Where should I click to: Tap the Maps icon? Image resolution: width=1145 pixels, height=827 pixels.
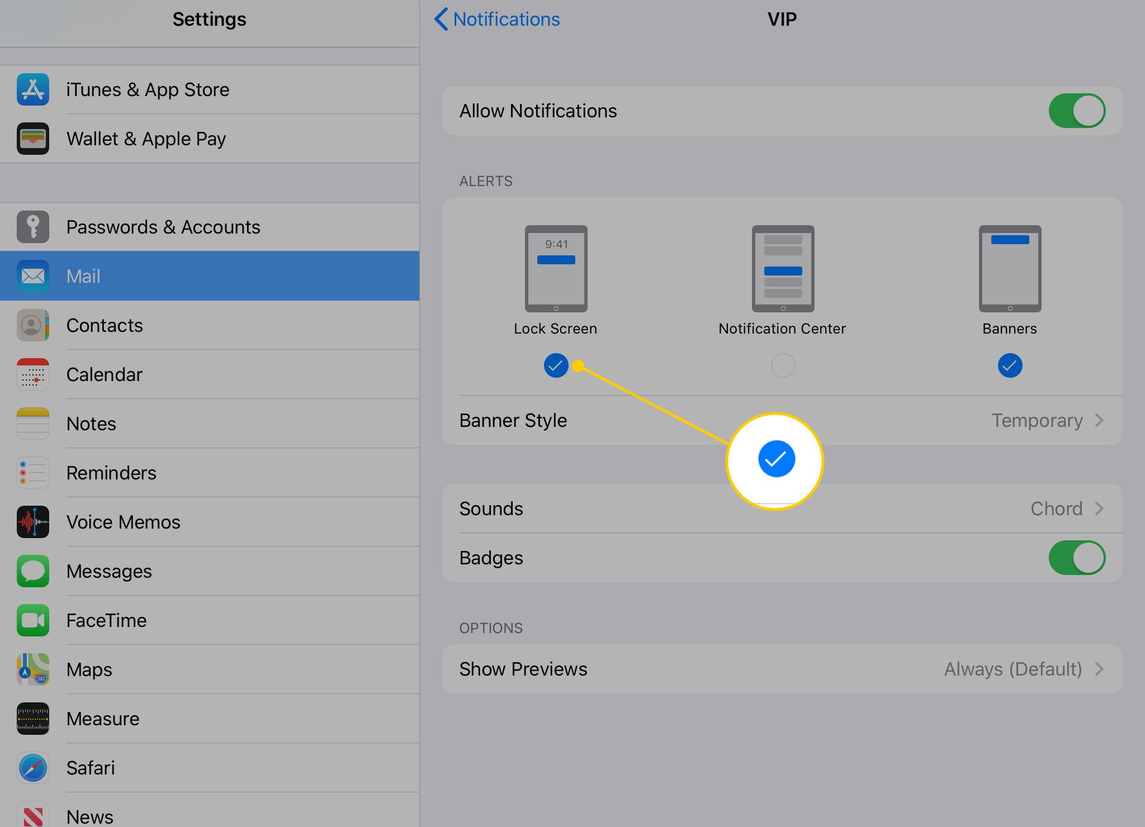(33, 669)
